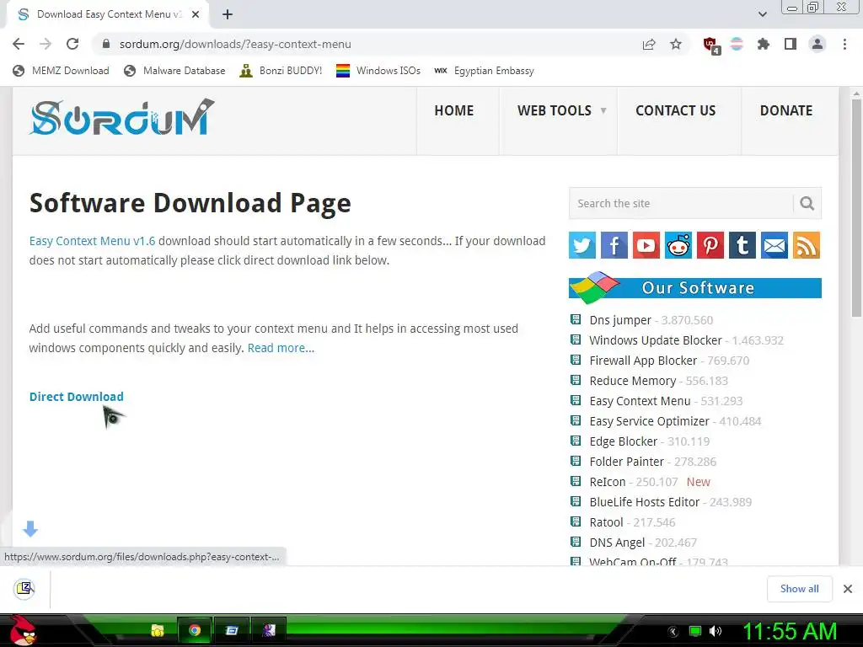Click the address bar URL
Image resolution: width=863 pixels, height=647 pixels.
235,44
